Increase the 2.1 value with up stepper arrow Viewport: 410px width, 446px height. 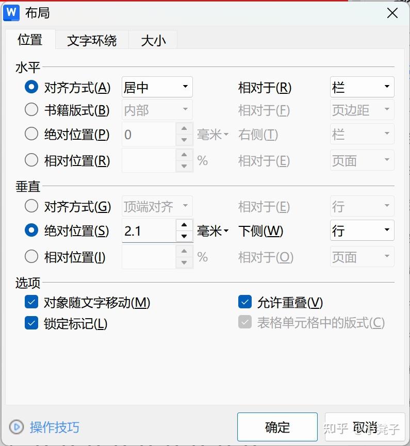tap(184, 224)
